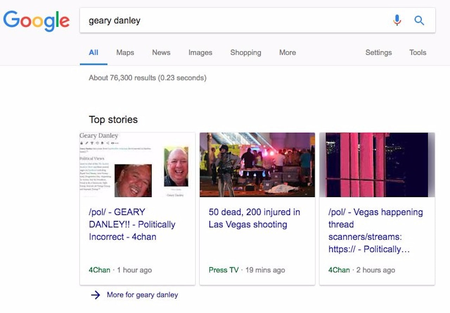Expand the Tools options

[x=417, y=52]
